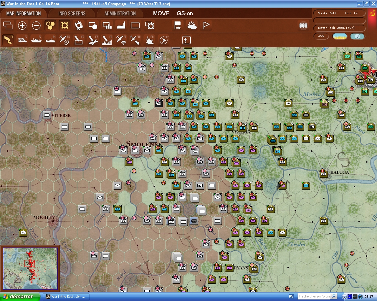The image size is (377, 301).
Task: Open the démarrer Start button
Action: (20, 297)
